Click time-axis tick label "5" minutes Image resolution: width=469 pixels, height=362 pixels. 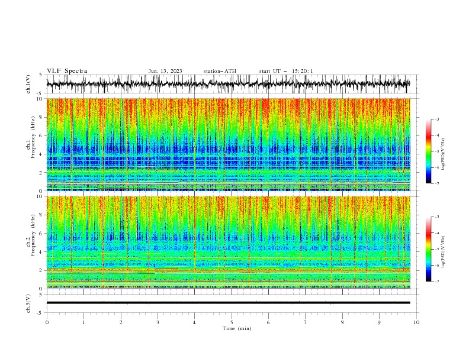(x=232, y=322)
